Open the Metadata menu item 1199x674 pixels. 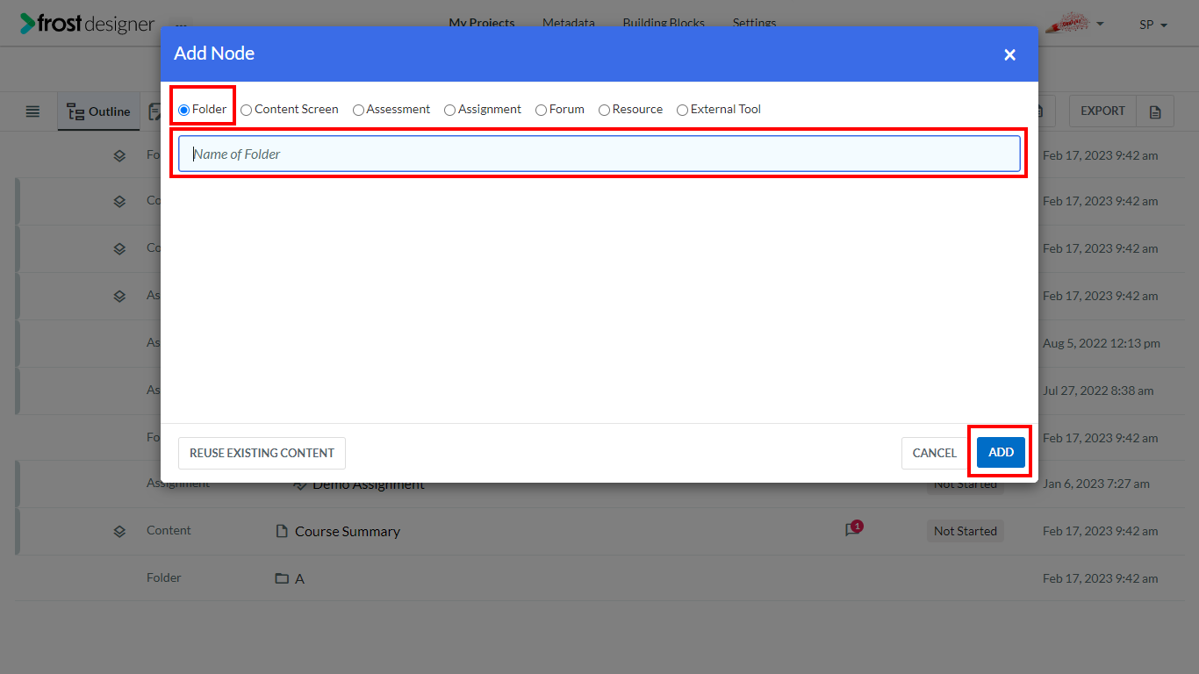point(568,23)
